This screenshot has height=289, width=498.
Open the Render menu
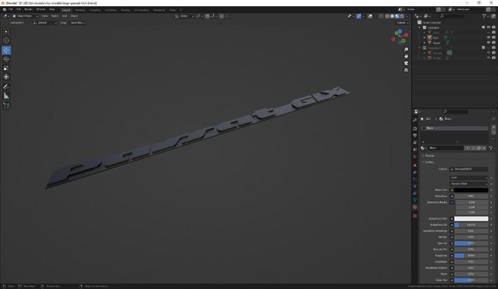[29, 9]
